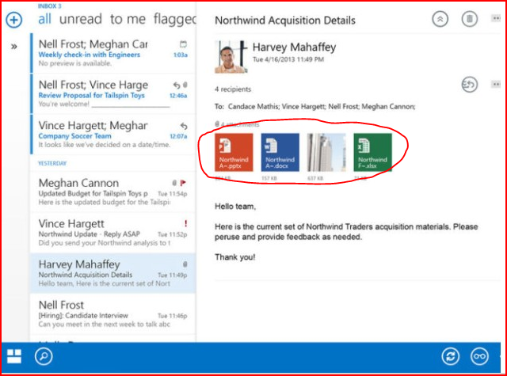Click paperclip icon on Harvey Mahaffey list item
Screen dimensions: 507x376
point(185,264)
